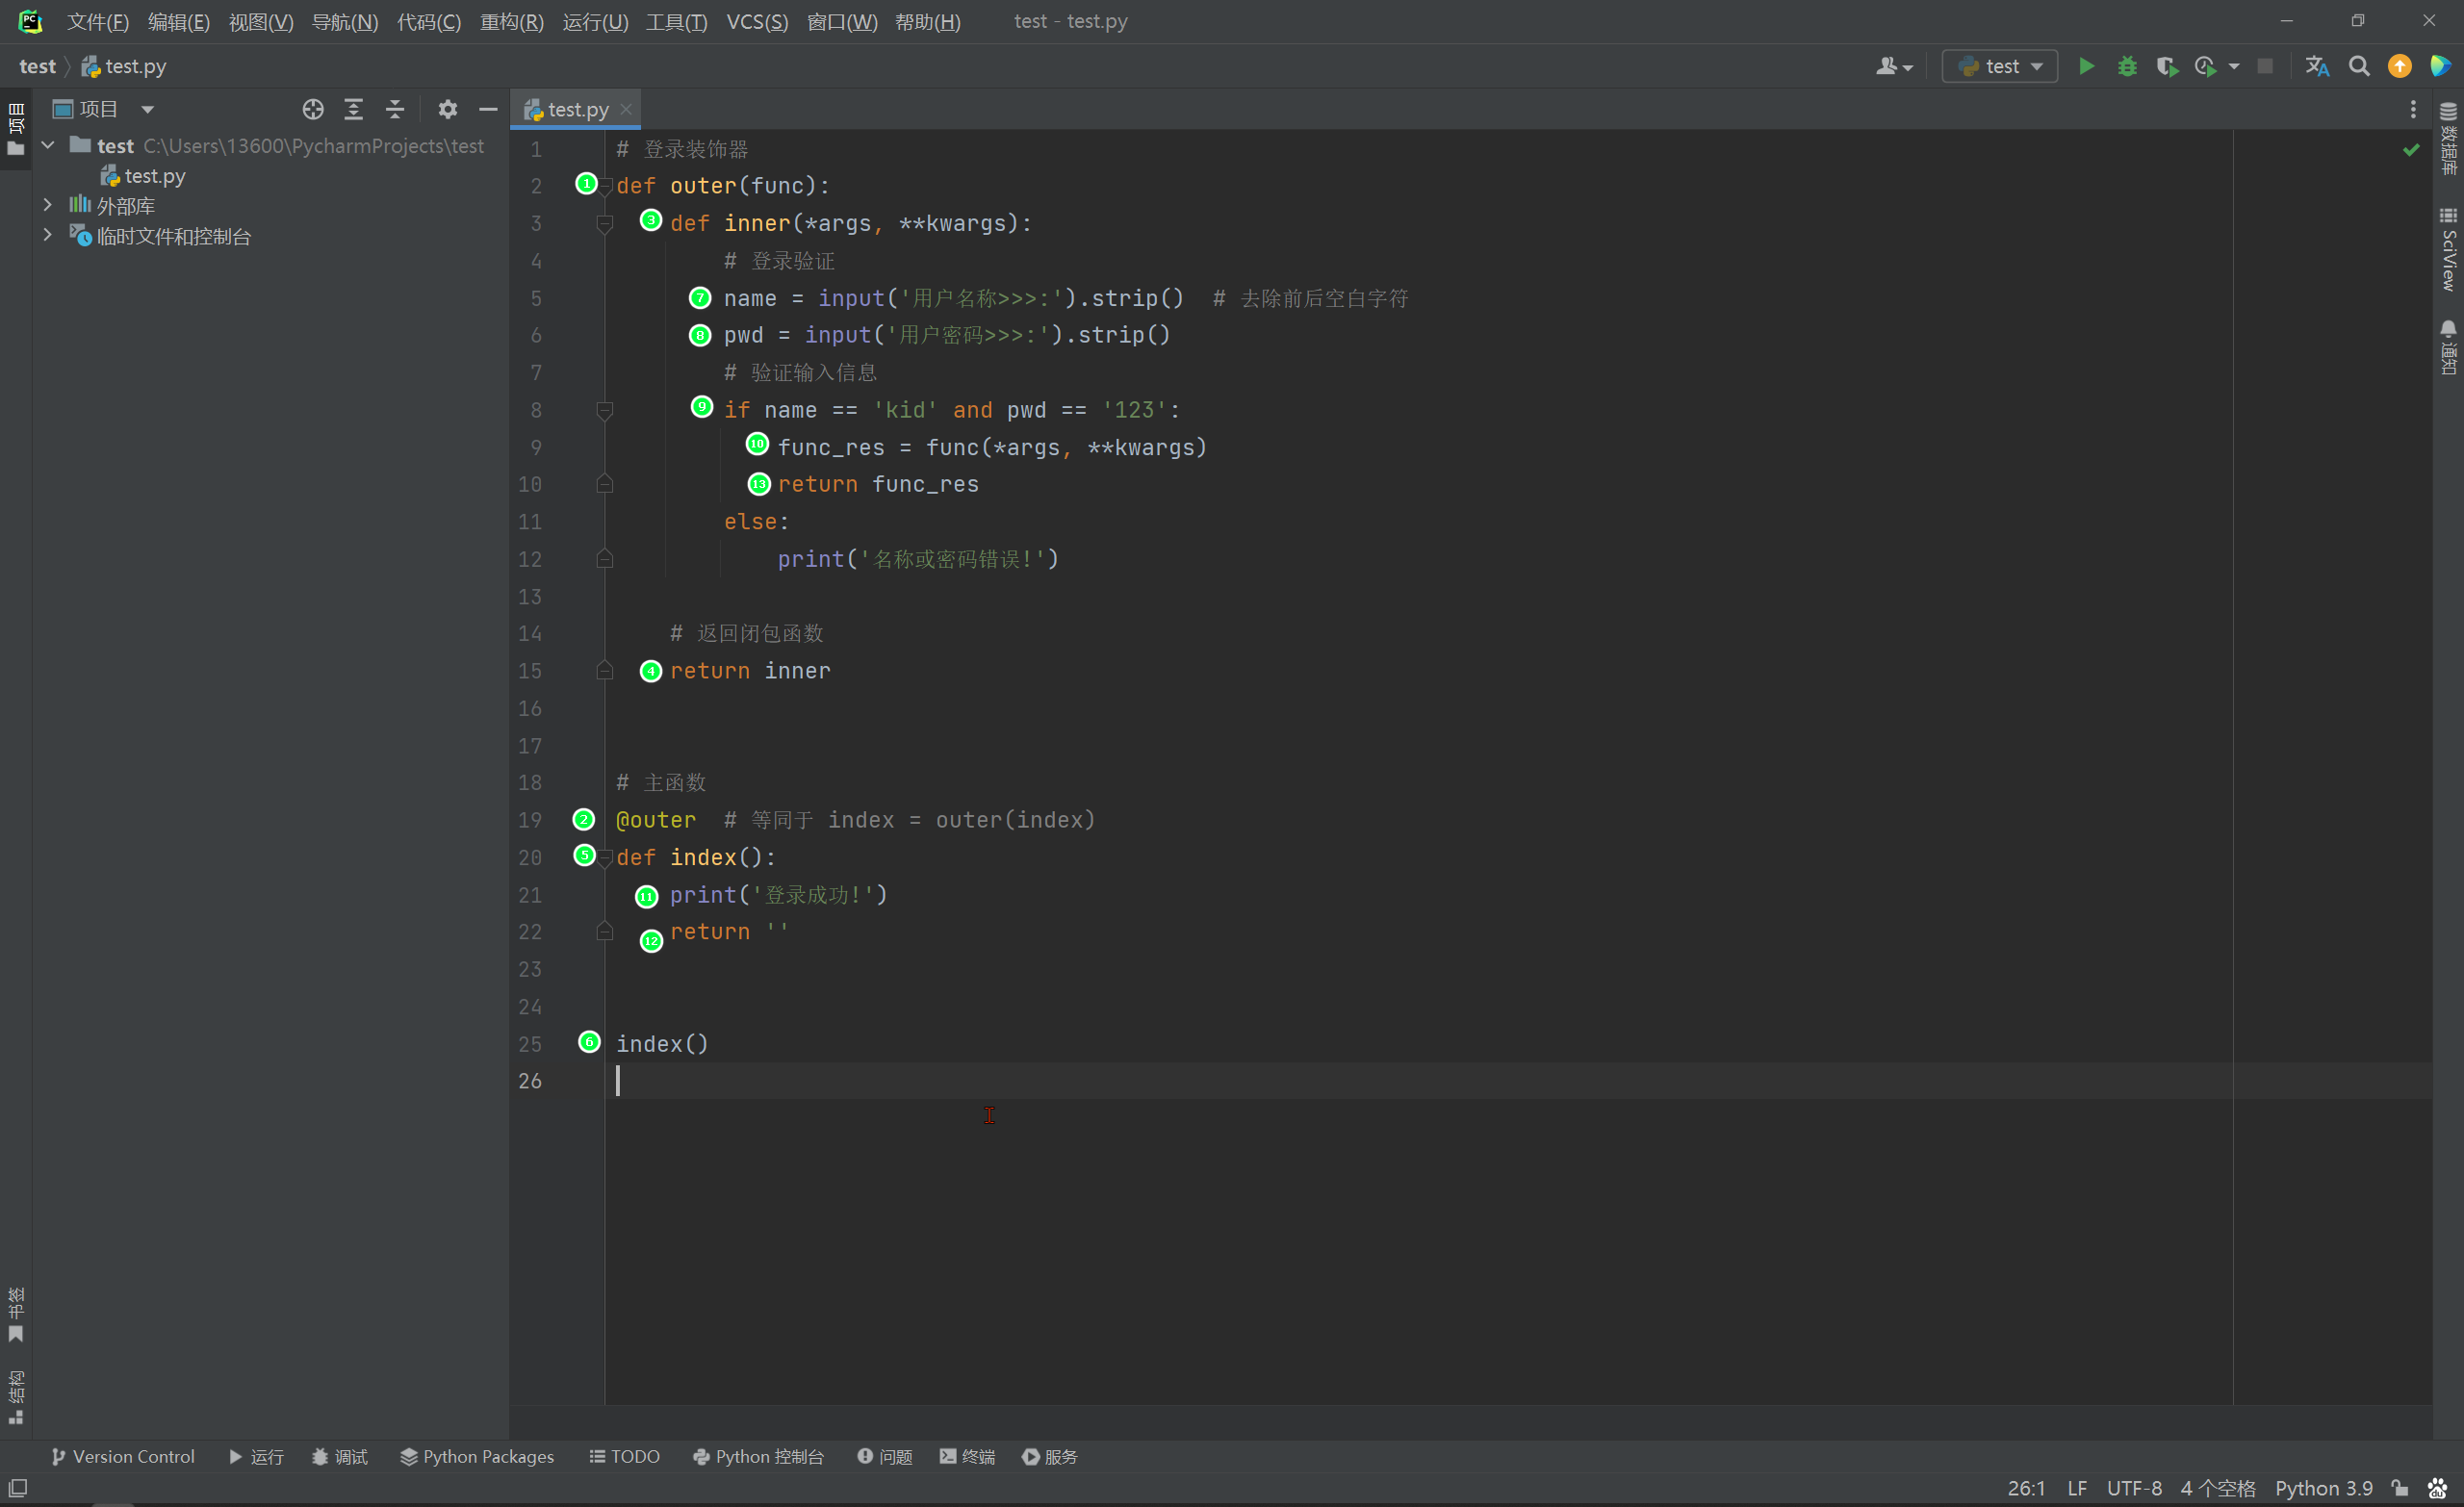Open the 帮助(H) menu
Image resolution: width=2464 pixels, height=1507 pixels.
coord(927,21)
